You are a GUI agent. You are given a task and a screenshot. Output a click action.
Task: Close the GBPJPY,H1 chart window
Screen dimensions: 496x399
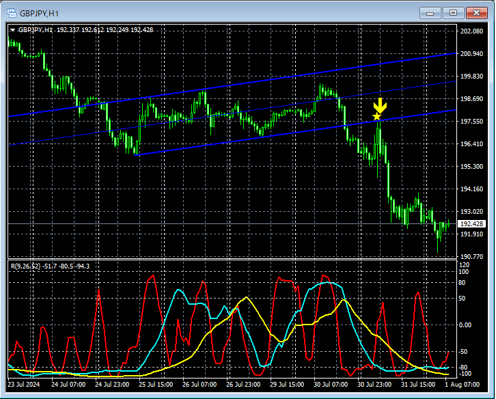coord(476,13)
